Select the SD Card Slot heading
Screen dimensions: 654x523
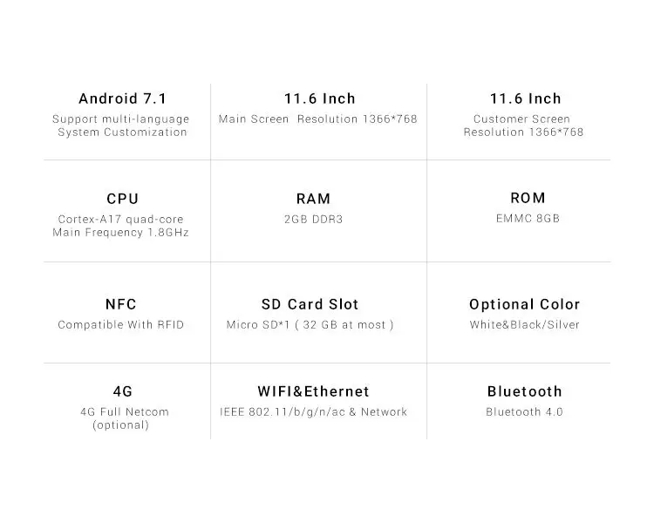310,304
